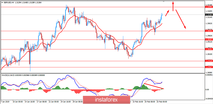213x104 pixels.
Task: Click the 29 Jan 08:00 time label
Action: click(77, 102)
